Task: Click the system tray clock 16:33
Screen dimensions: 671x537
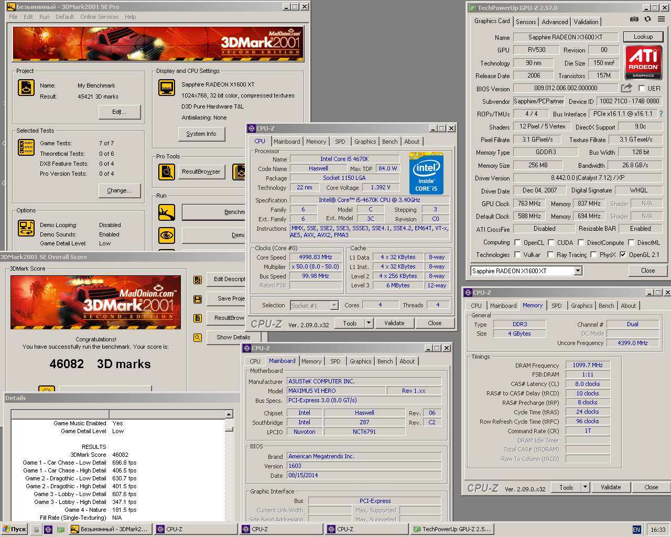Action: point(658,530)
